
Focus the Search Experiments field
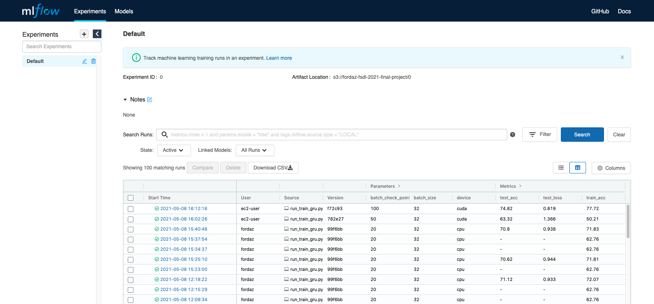(62, 46)
